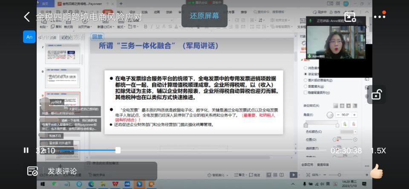The width and height of the screenshot is (409, 189).
Task: Open the An host avatar
Action: tap(29, 37)
